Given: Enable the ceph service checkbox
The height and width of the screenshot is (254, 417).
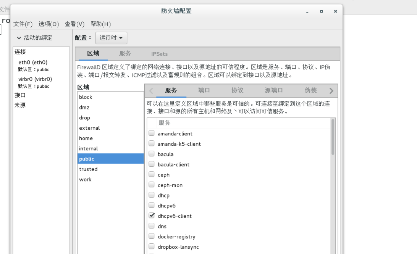Looking at the screenshot, I should [x=152, y=174].
